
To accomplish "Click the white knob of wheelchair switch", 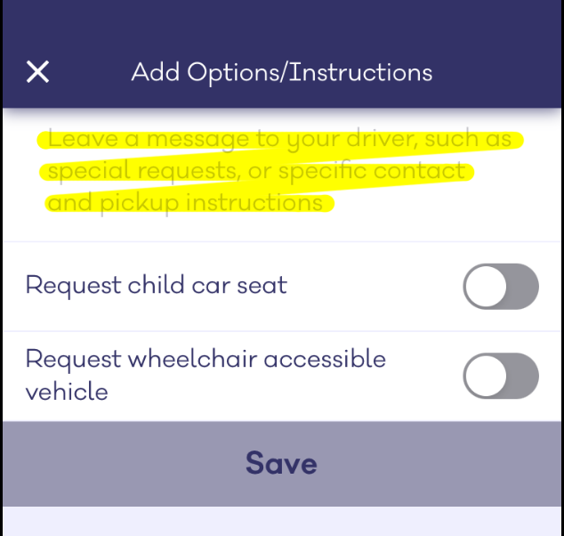I will tap(486, 376).
